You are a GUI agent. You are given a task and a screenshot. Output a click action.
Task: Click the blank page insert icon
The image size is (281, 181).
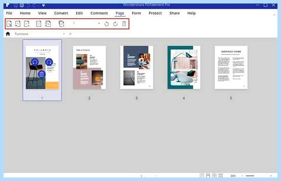(x=27, y=24)
